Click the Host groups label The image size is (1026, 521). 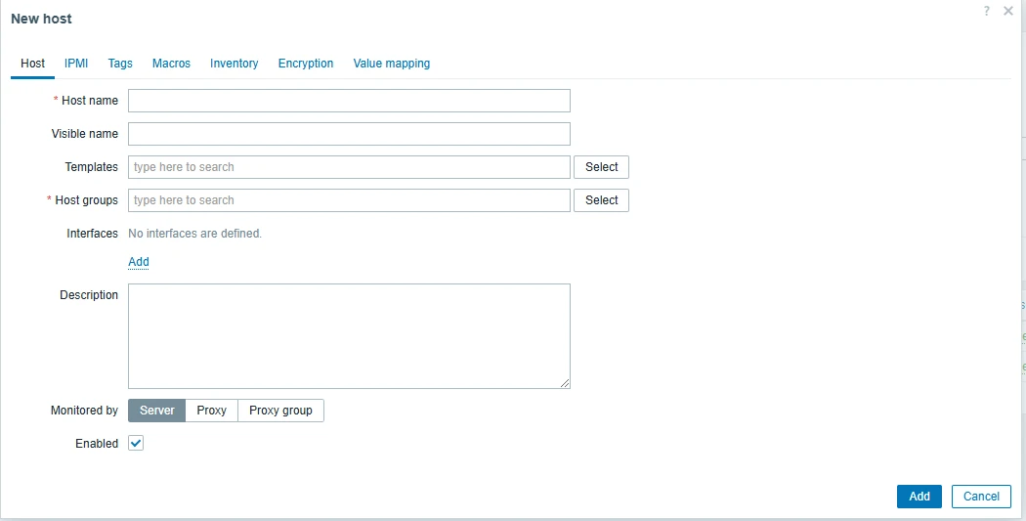[x=86, y=200]
